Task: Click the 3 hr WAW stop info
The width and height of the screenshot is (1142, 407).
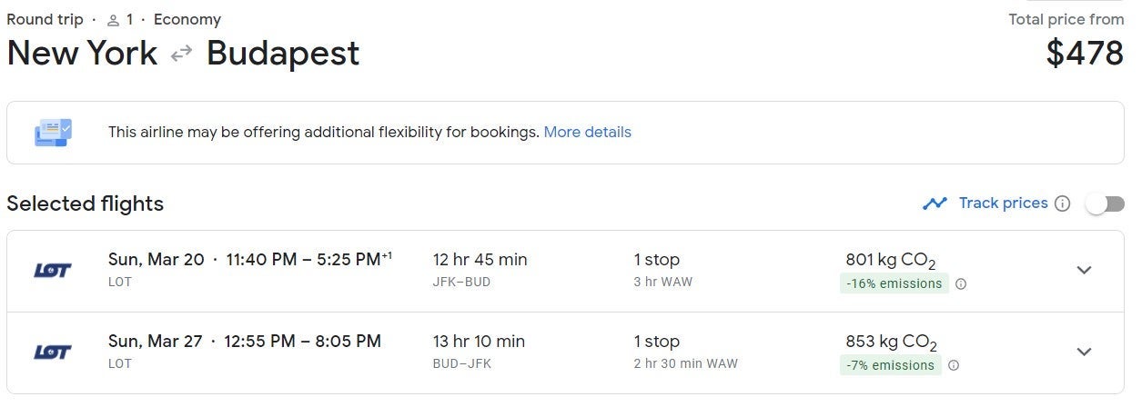Action: [662, 282]
